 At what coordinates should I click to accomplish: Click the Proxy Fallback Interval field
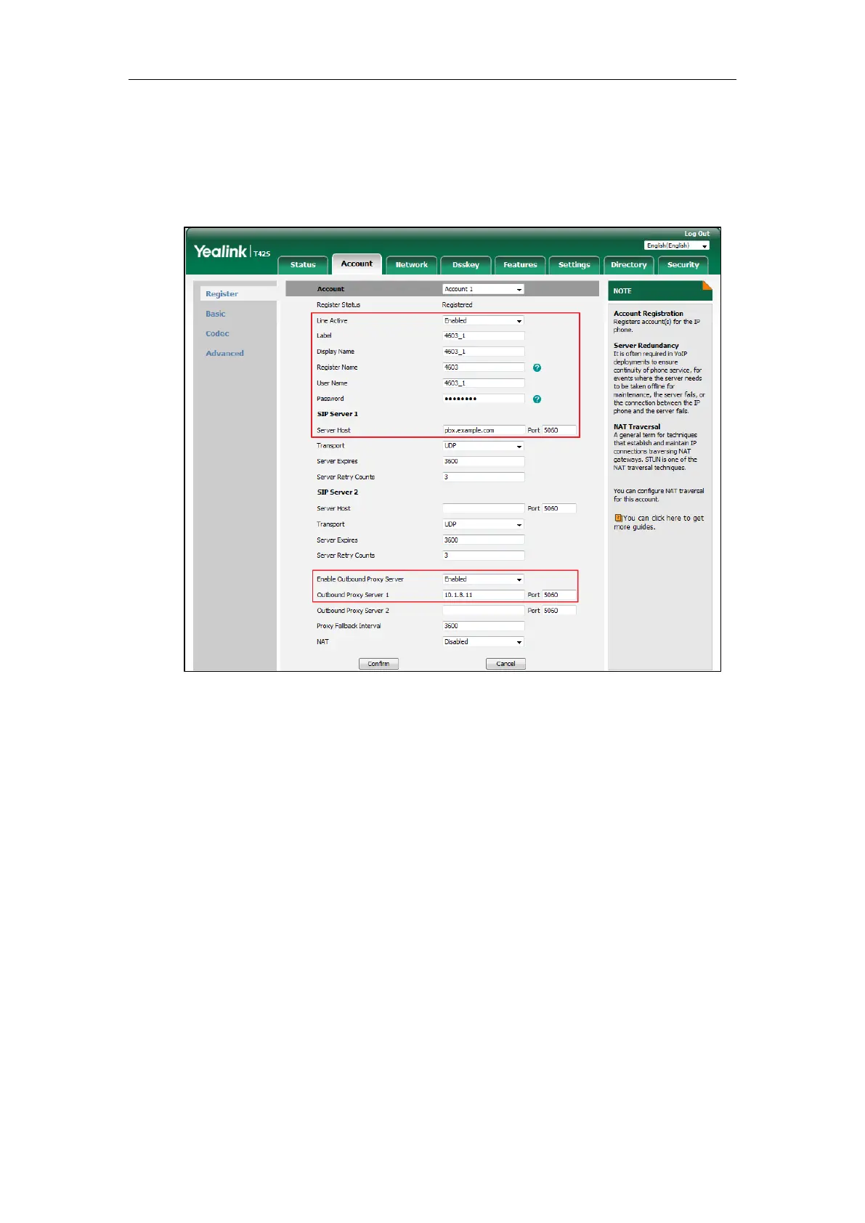pos(483,626)
